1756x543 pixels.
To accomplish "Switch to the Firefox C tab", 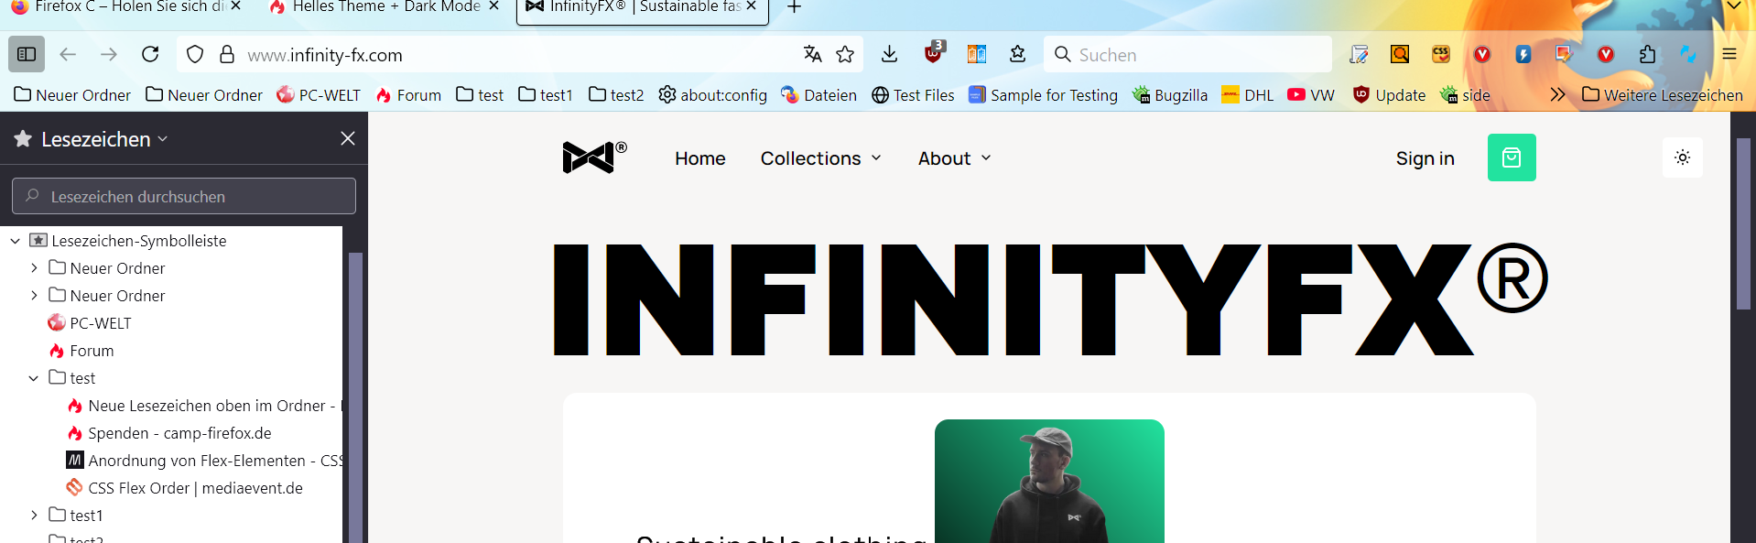I will coord(119,7).
